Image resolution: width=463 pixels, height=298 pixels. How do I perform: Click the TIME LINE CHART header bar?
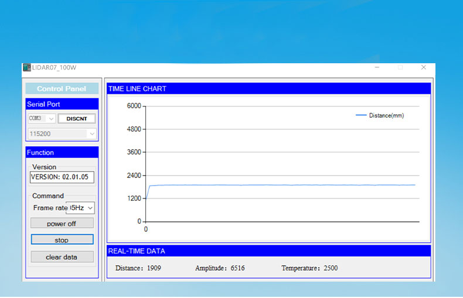(x=268, y=89)
